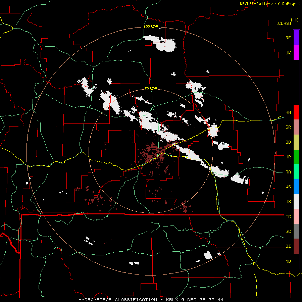The width and height of the screenshot is (302, 302).
Task: Click the HHC product label
Action: click(295, 20)
